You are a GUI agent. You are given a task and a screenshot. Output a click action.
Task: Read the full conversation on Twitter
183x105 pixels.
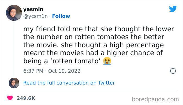point(69,83)
